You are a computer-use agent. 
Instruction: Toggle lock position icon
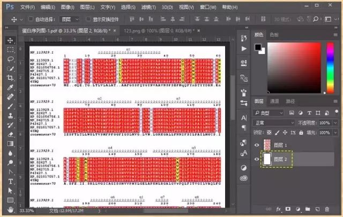285,133
